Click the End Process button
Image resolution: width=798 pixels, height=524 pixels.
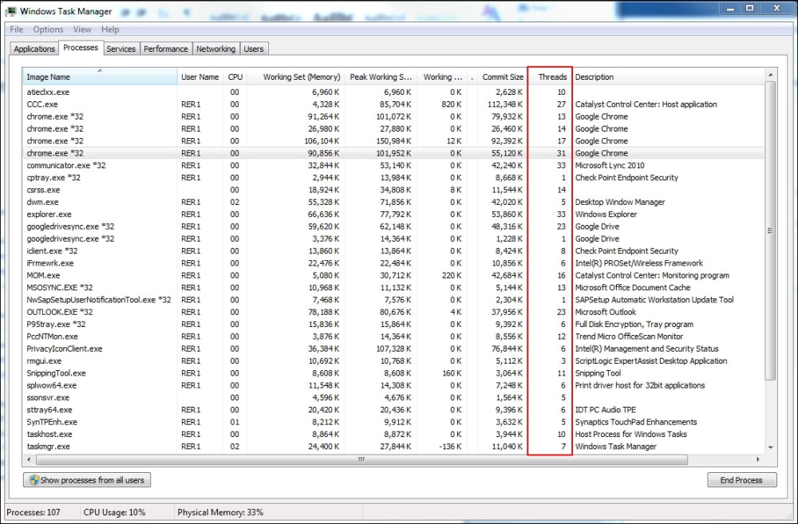tap(741, 480)
